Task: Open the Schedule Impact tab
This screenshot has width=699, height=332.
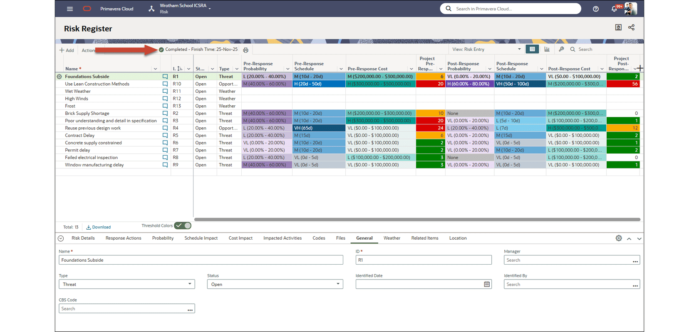Action: (x=201, y=238)
